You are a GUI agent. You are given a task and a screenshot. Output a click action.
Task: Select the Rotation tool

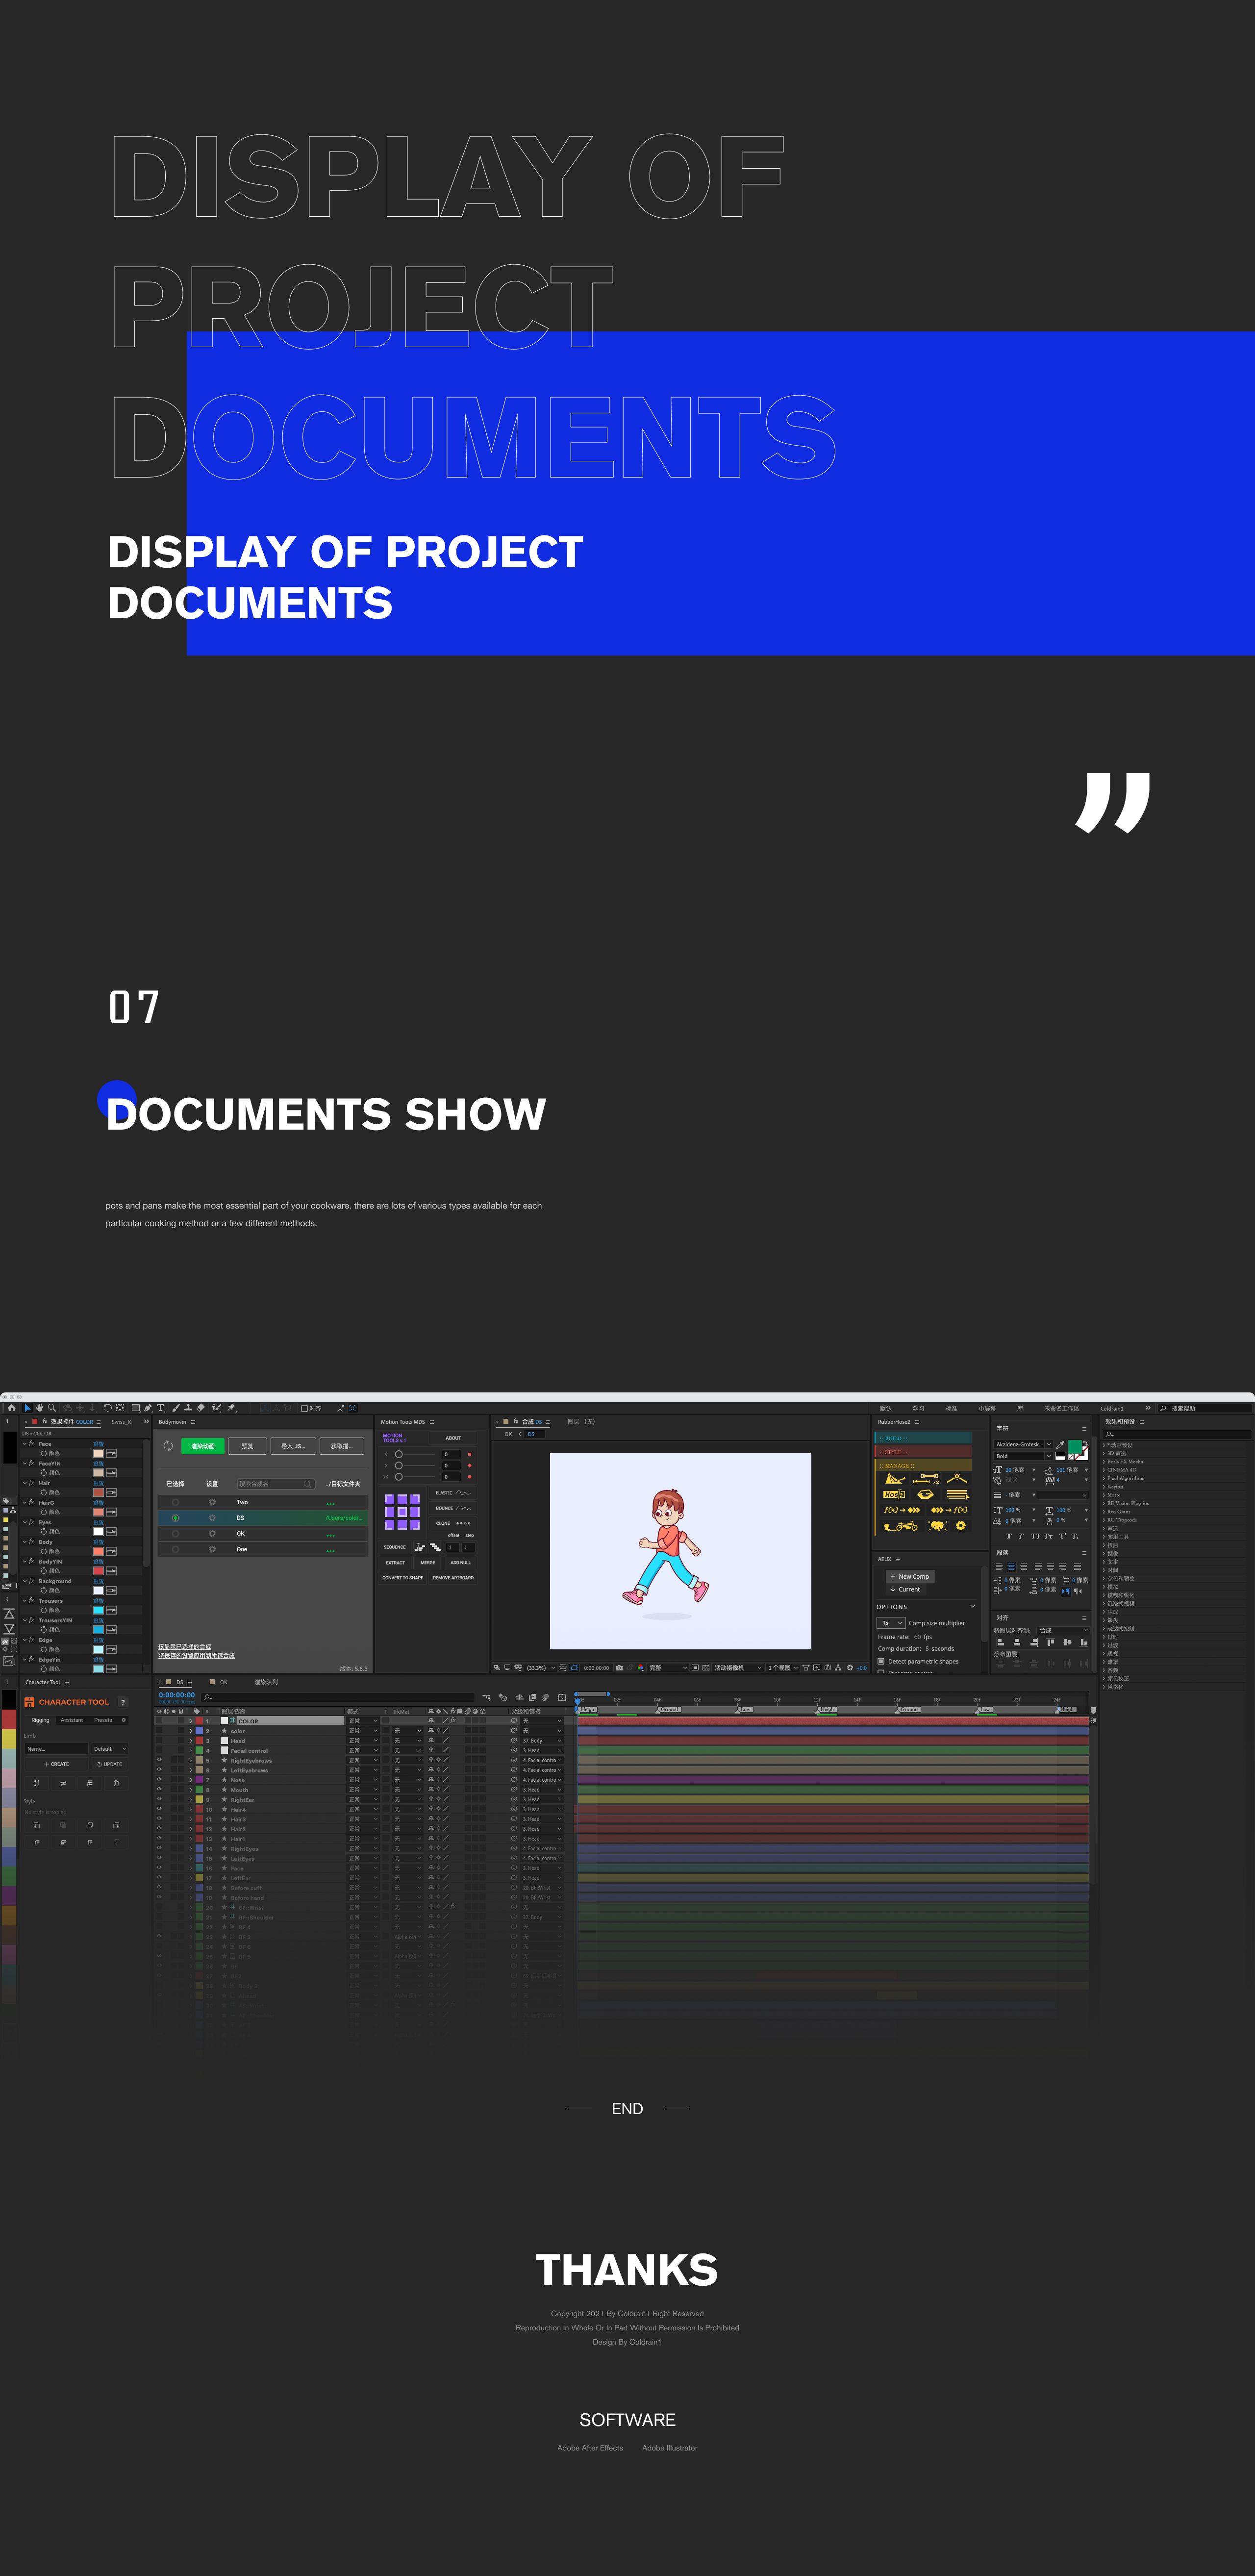tap(108, 1408)
